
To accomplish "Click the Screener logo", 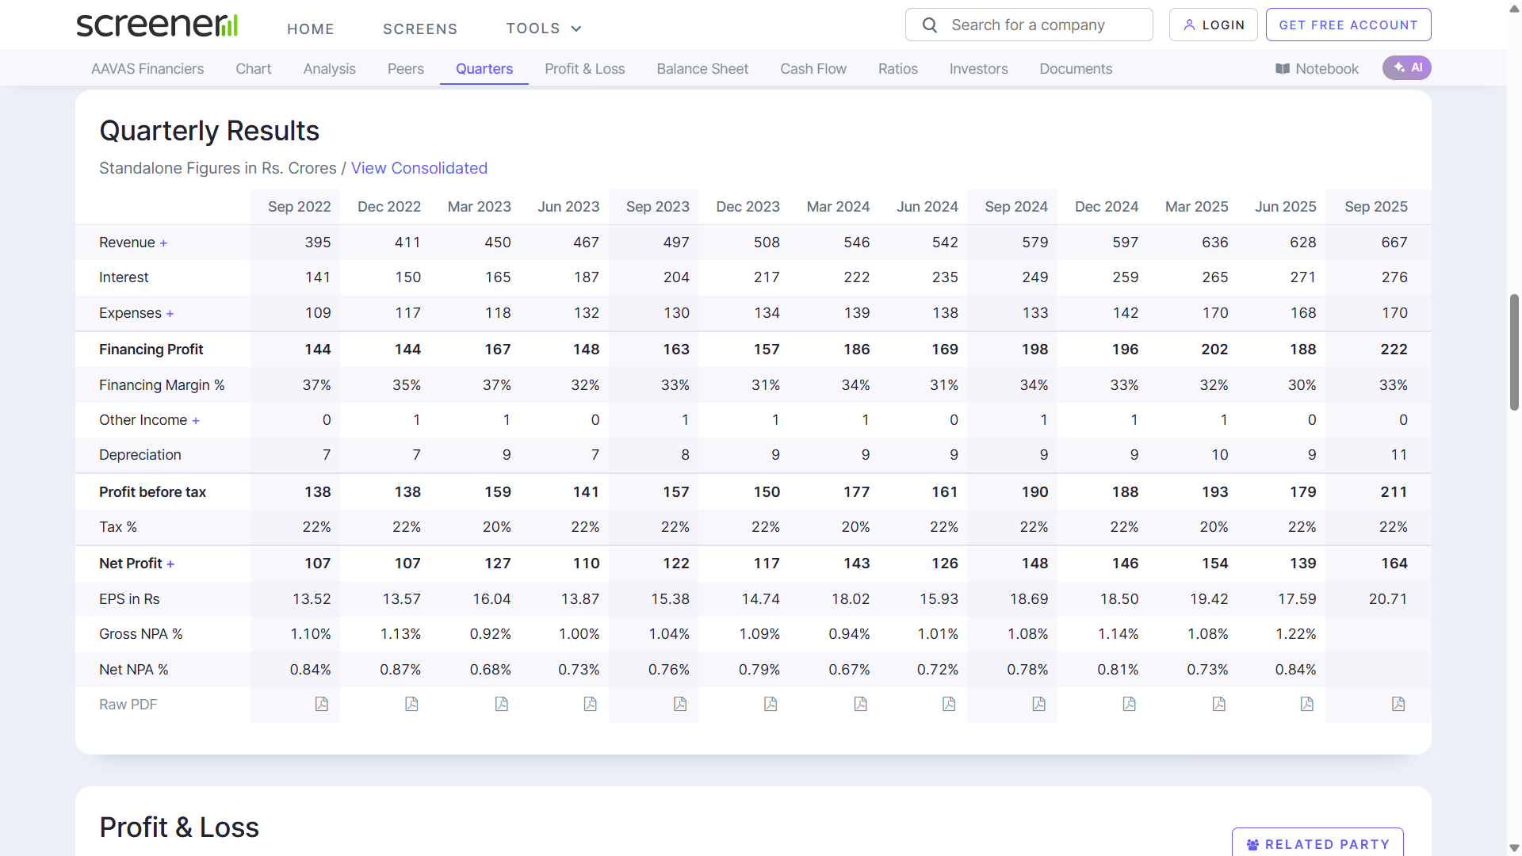I will coord(157,25).
